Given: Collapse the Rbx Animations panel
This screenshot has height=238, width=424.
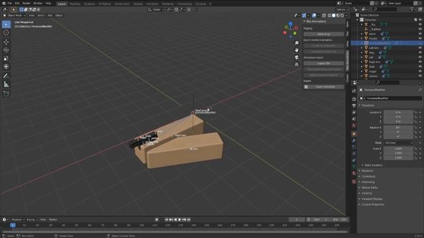Looking at the screenshot, I should point(305,21).
